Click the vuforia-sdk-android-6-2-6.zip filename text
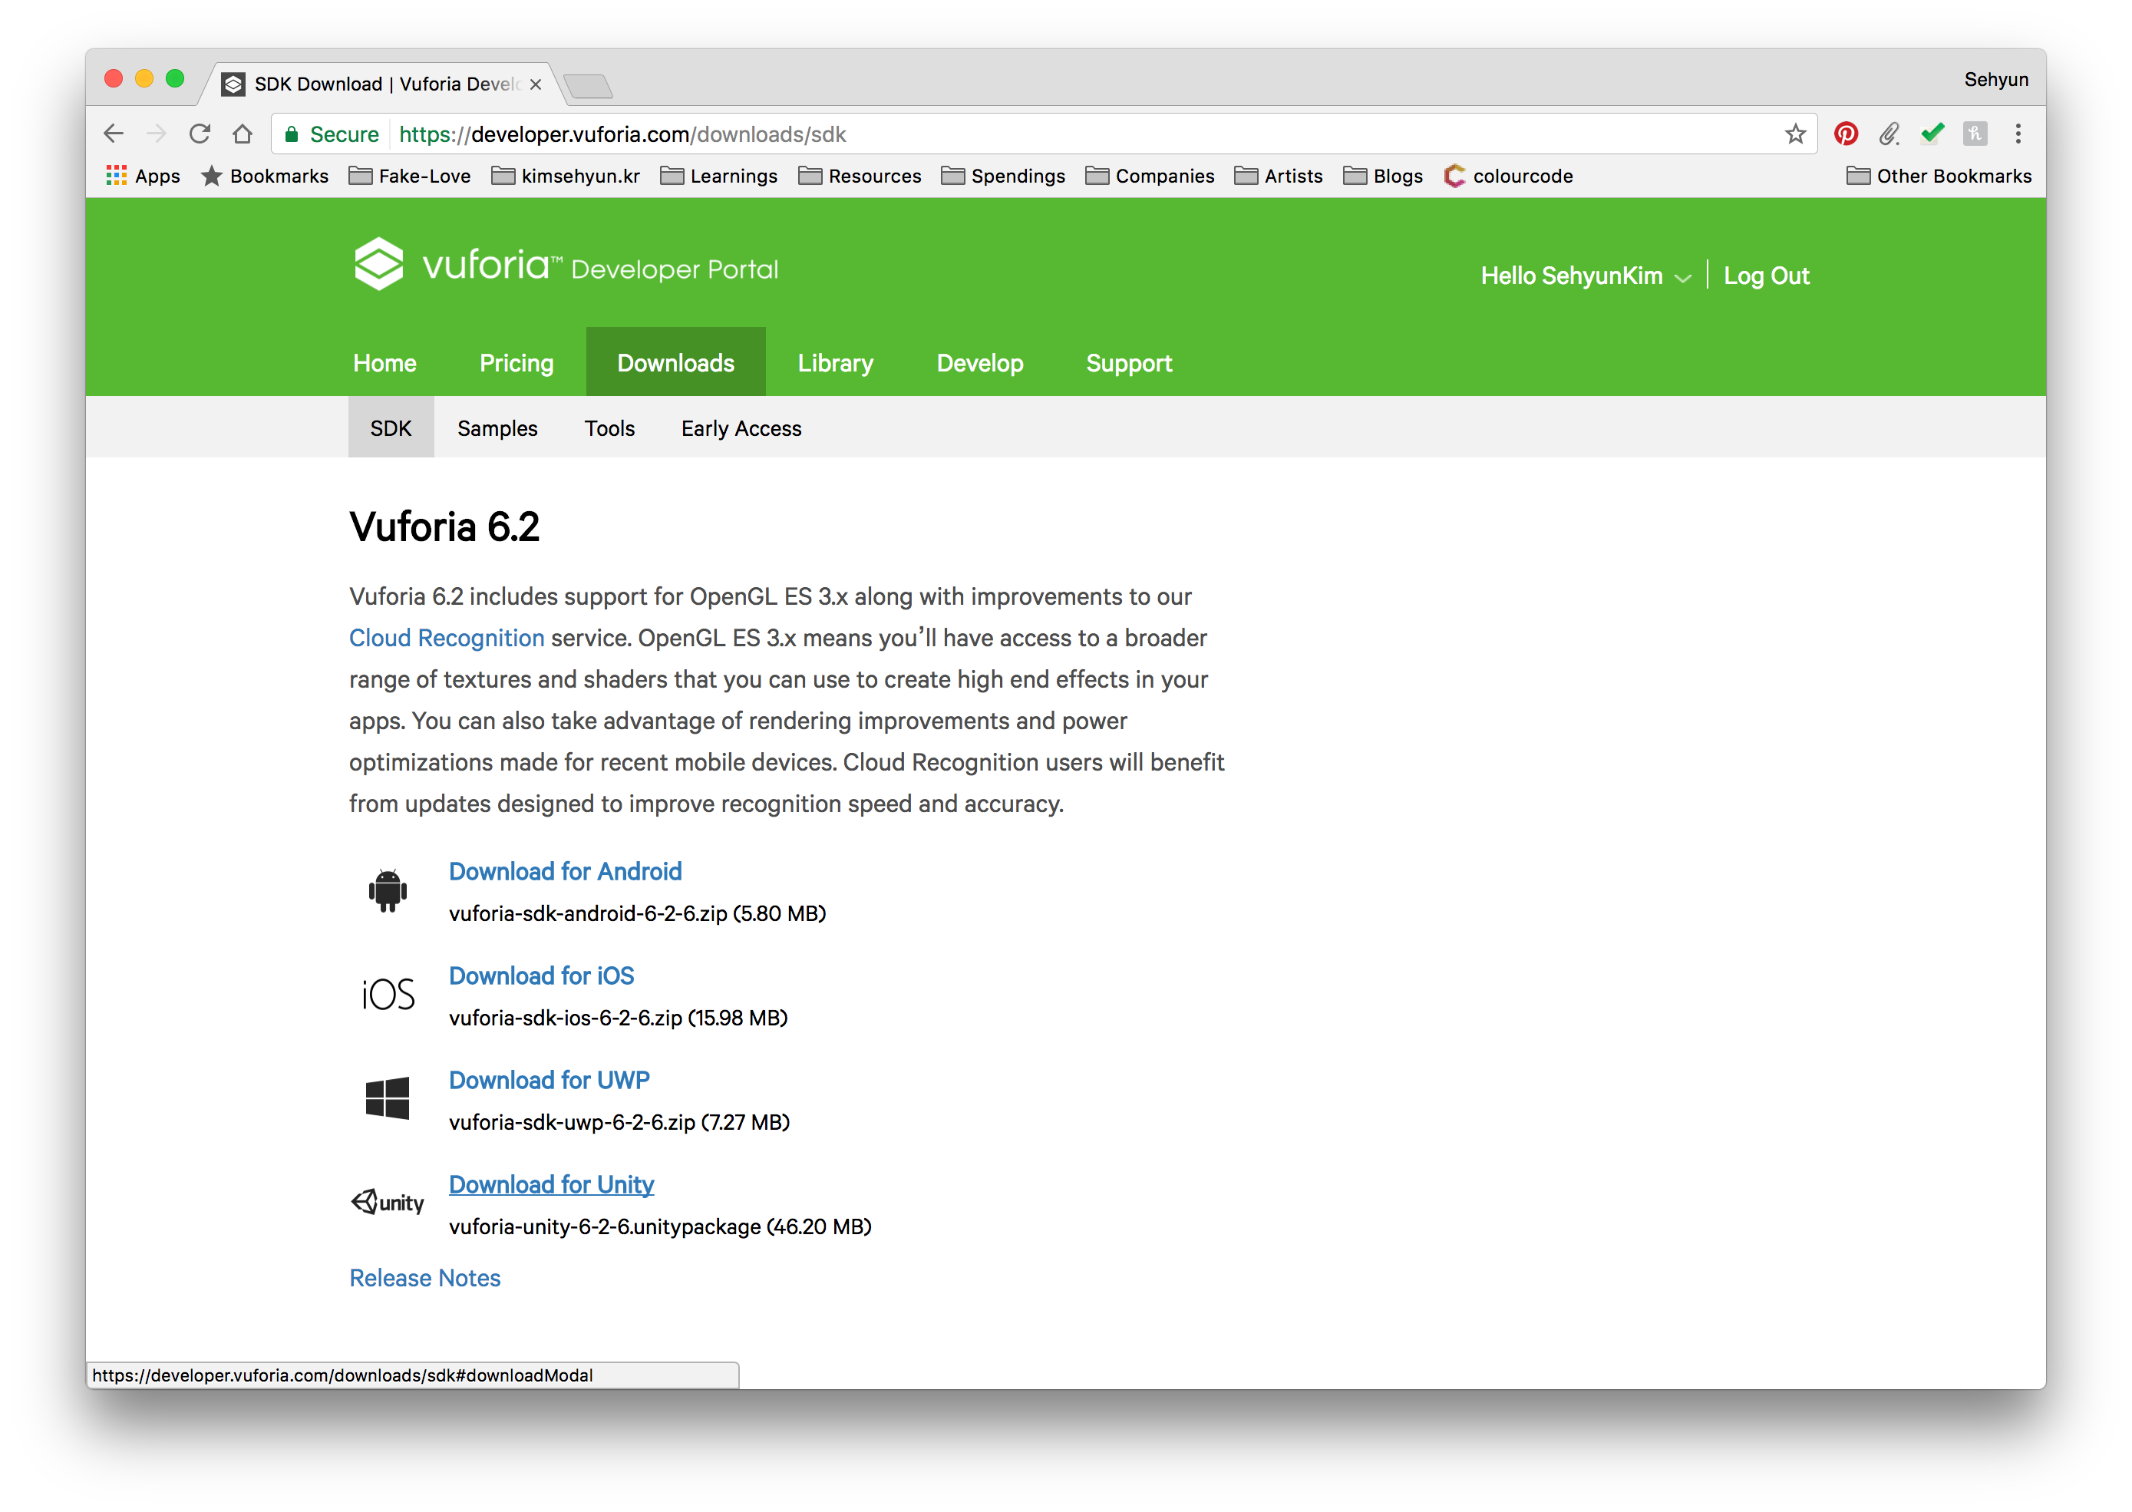The width and height of the screenshot is (2132, 1512). [587, 913]
